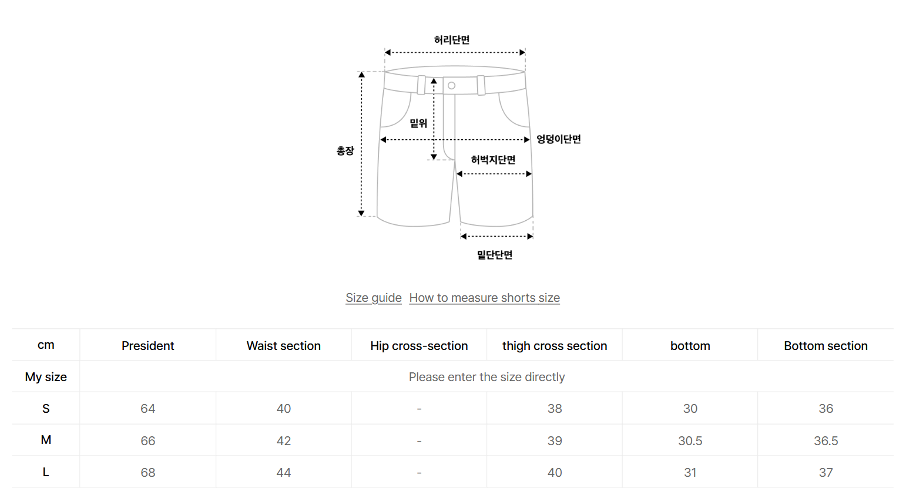Click the shorts measurement diagram
The height and width of the screenshot is (495, 906).
pyautogui.click(x=458, y=148)
